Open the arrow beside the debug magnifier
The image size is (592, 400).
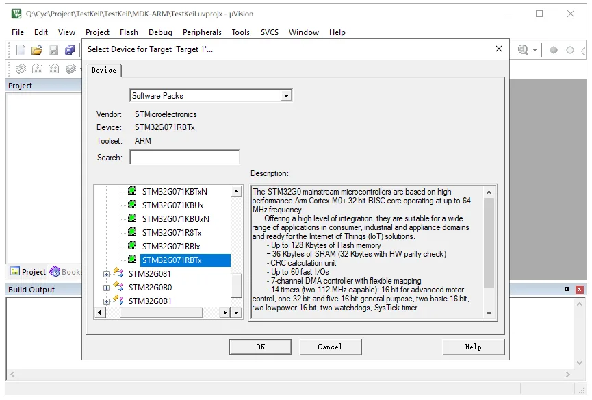click(535, 50)
